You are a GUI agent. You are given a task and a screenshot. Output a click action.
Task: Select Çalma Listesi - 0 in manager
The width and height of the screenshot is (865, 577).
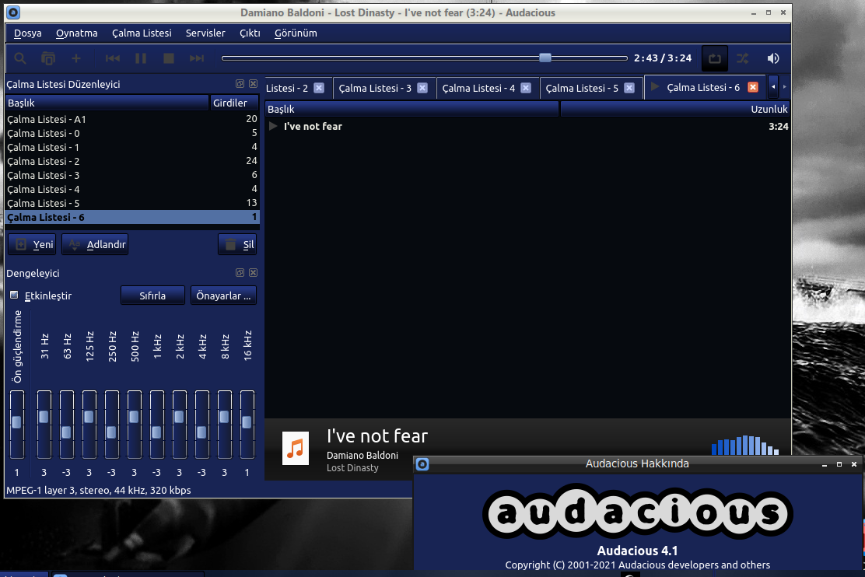132,134
